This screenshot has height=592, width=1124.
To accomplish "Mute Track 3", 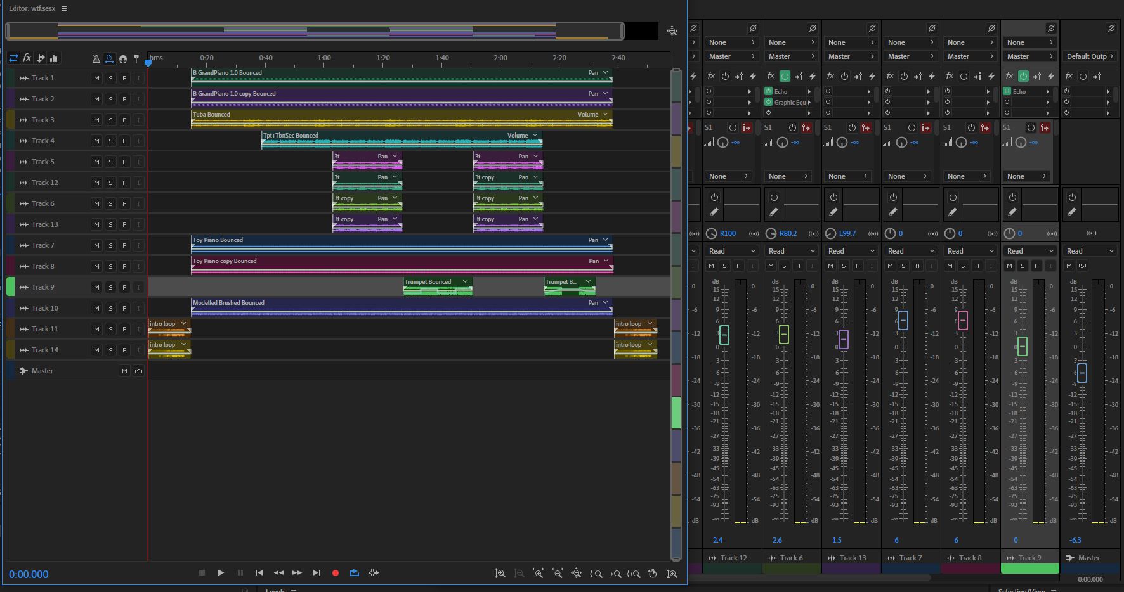I will click(x=96, y=120).
